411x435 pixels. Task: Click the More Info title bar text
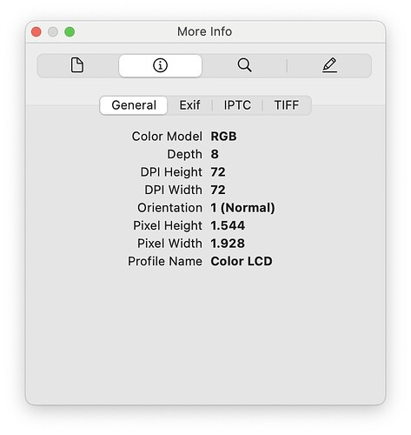click(204, 31)
